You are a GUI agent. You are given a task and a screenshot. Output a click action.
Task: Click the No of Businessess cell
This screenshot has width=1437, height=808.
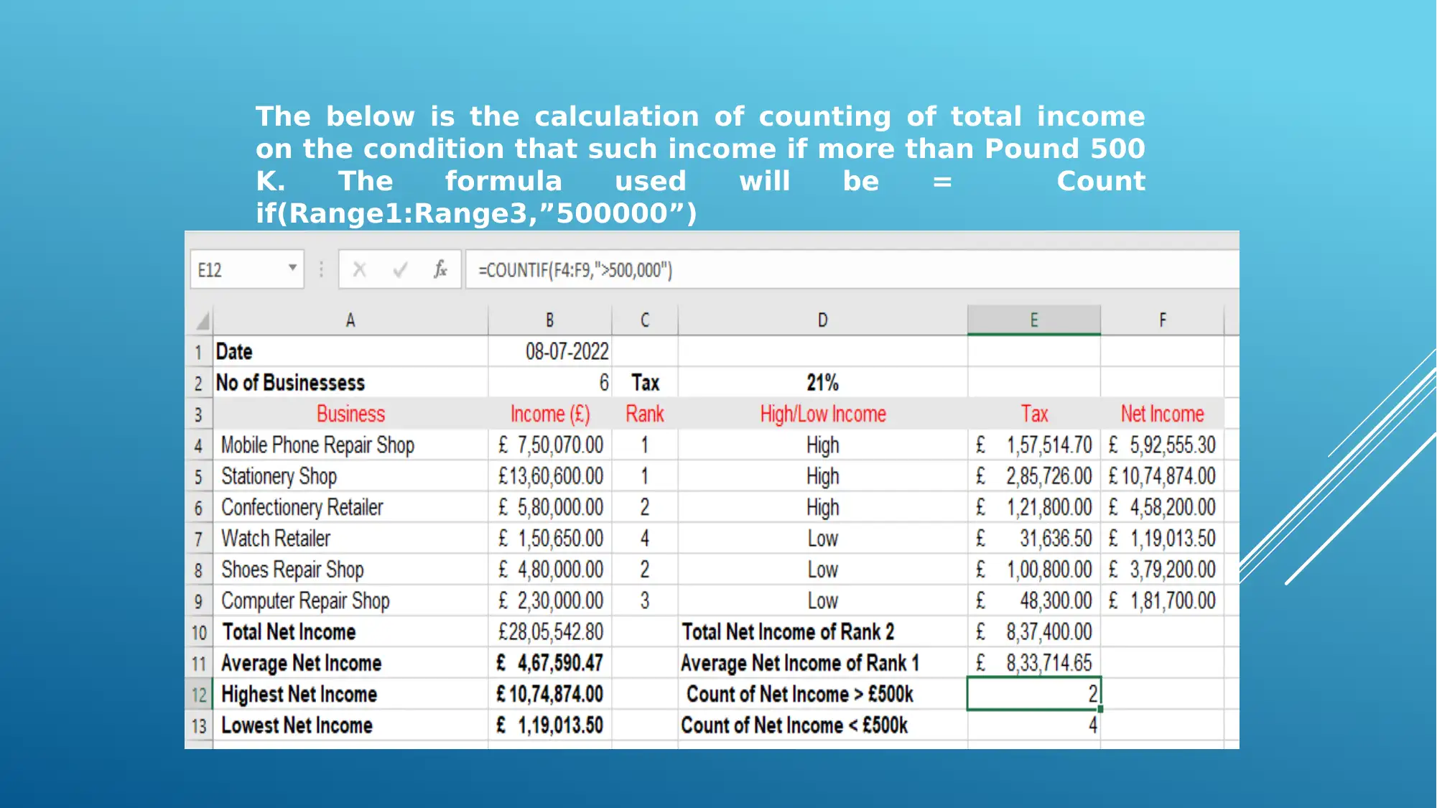pos(350,383)
